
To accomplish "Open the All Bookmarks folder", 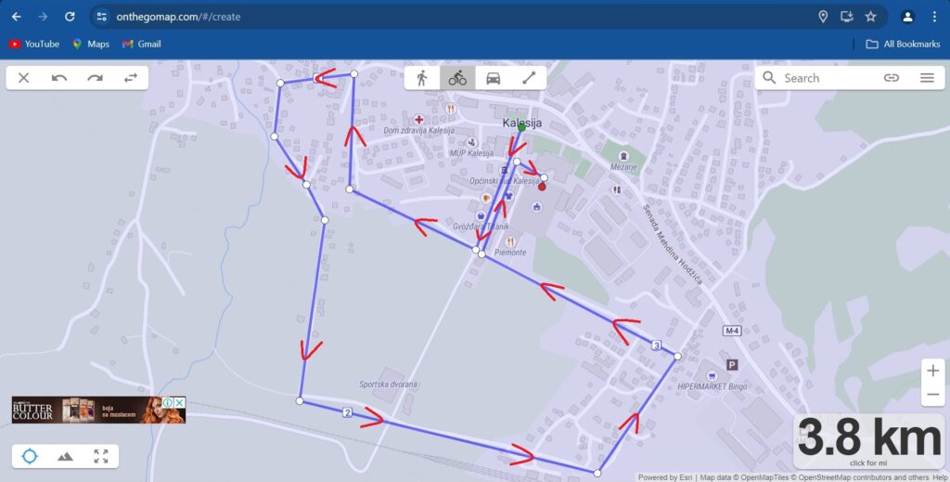I will pos(903,44).
